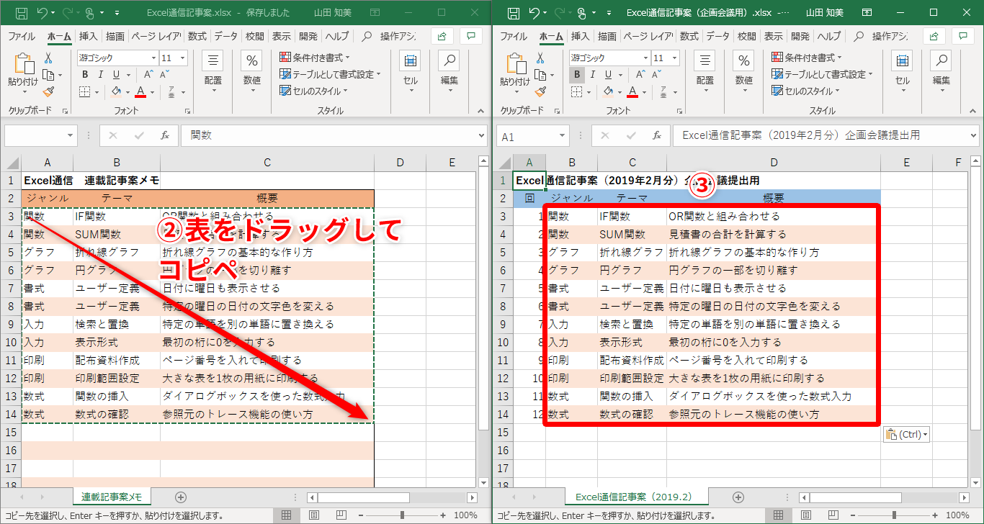Click the 100% zoom level in 企画会議用 workbook
The image size is (984, 524).
pos(957,515)
